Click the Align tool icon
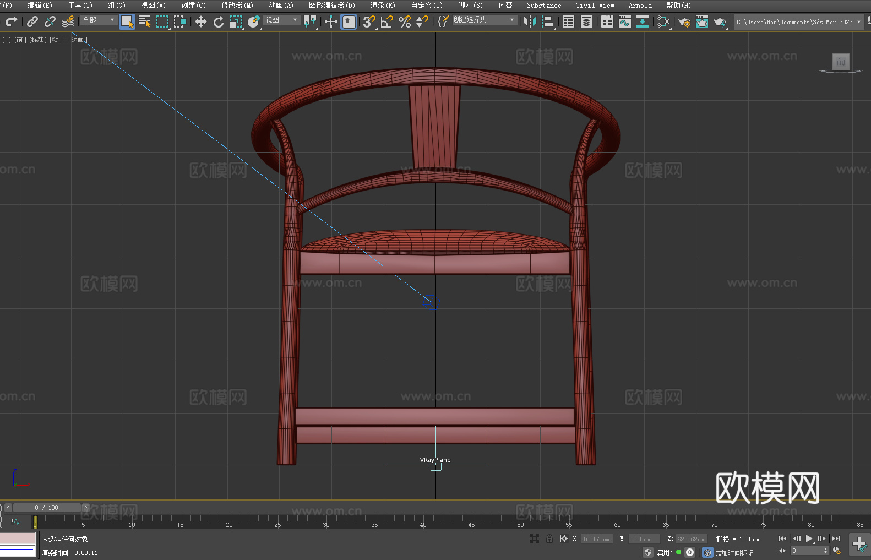Image resolution: width=871 pixels, height=560 pixels. click(548, 22)
